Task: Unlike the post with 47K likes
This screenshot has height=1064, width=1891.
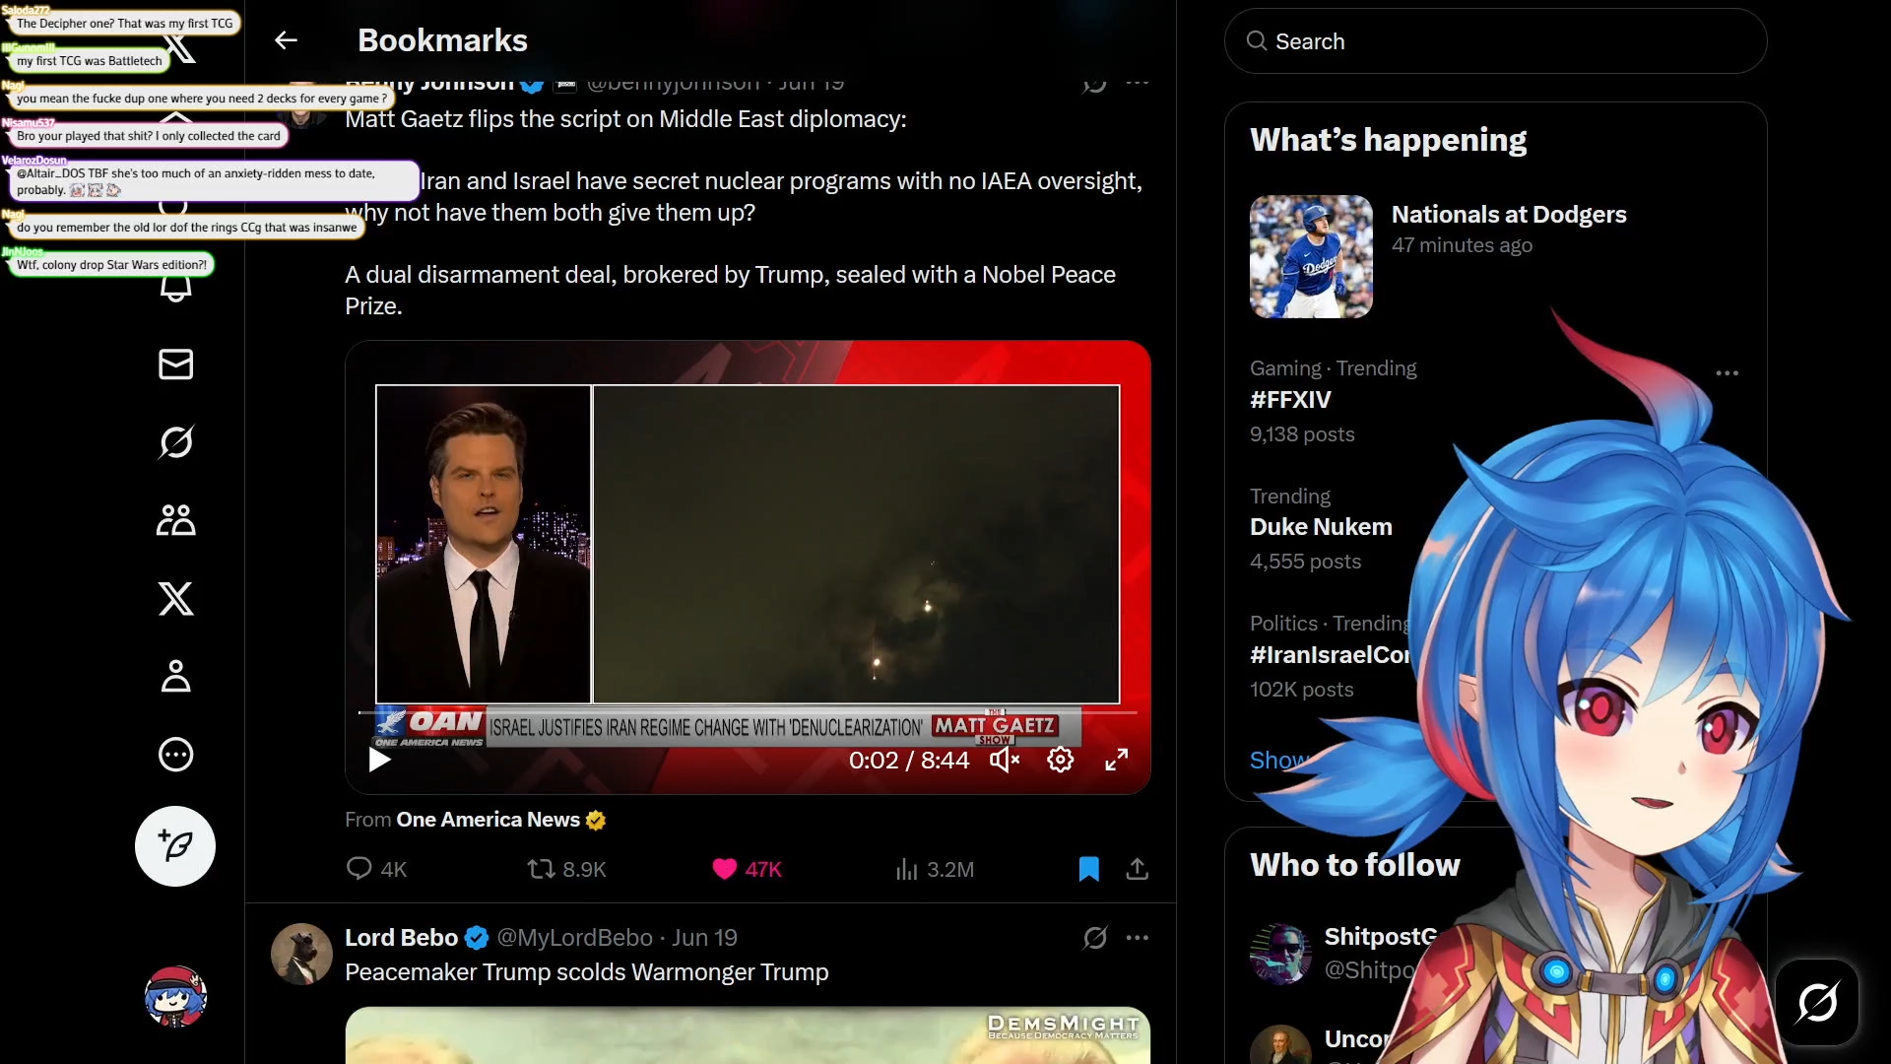Action: point(725,869)
